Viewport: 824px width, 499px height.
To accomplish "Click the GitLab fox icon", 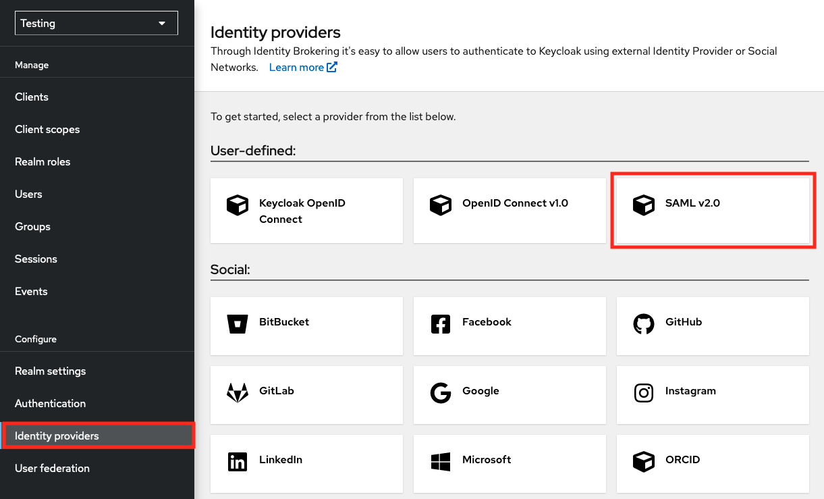I will tap(238, 392).
